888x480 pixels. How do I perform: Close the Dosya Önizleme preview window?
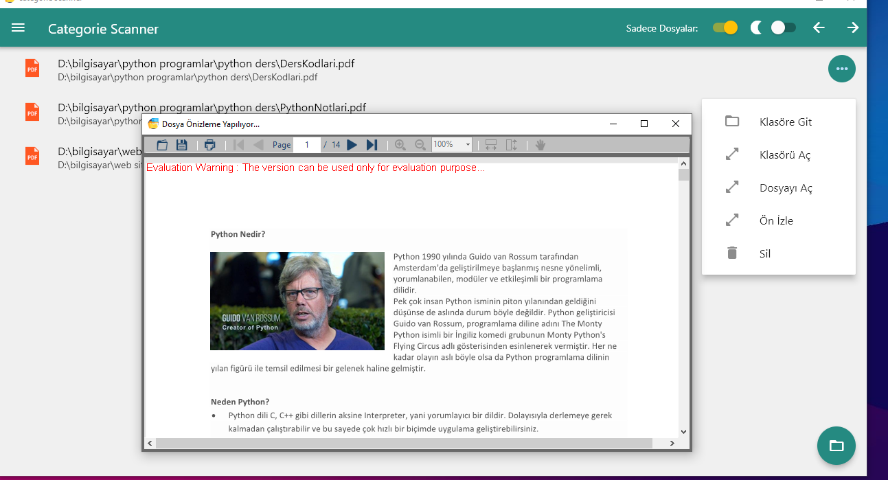pyautogui.click(x=676, y=124)
